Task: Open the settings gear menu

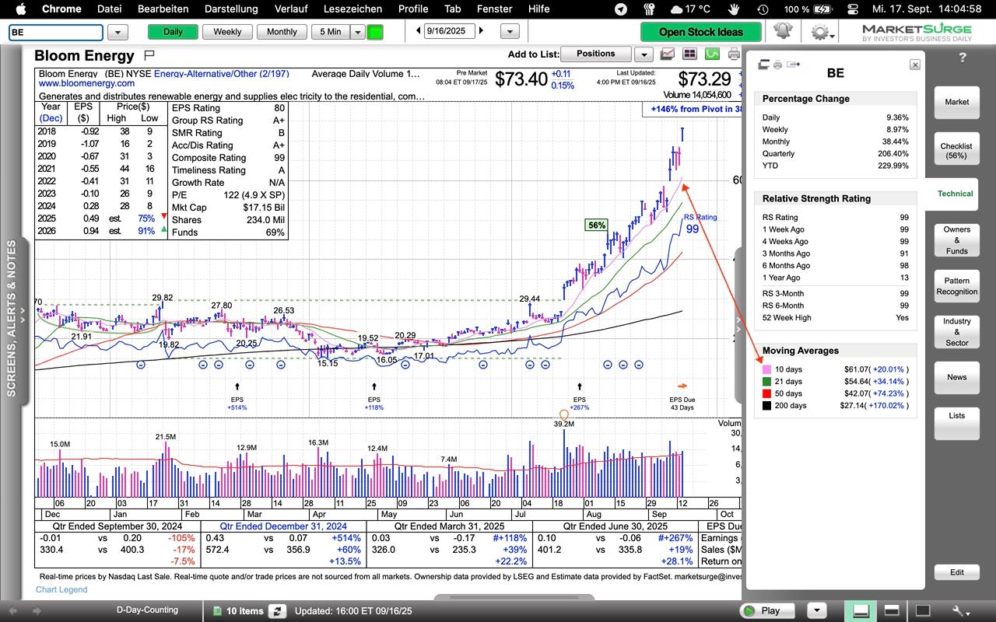Action: click(x=819, y=32)
